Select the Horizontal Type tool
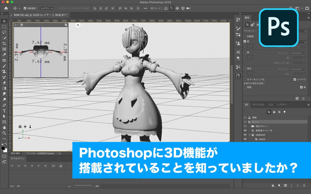311x194 pixels. [x=4, y=111]
